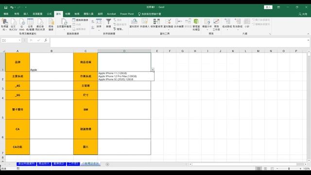This screenshot has height=175, width=311.
Task: Click Advanced (進階) filter option
Action: 118,29
